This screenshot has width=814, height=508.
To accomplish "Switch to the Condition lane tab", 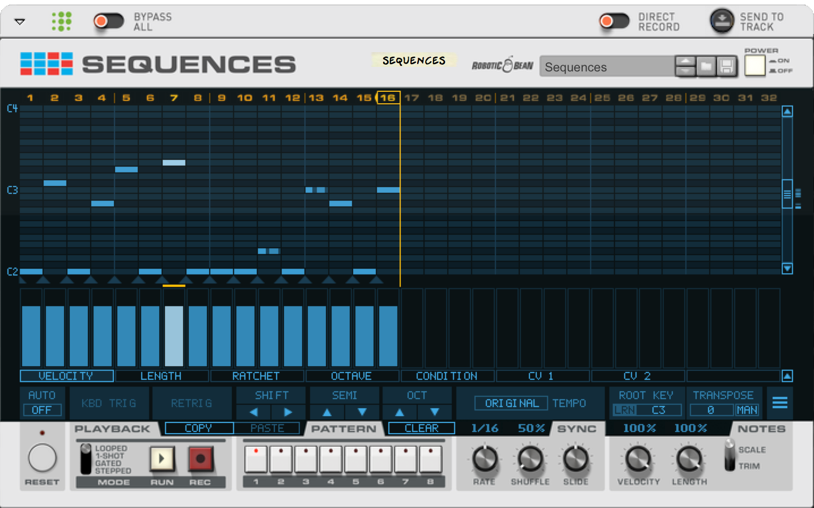I will (x=447, y=376).
